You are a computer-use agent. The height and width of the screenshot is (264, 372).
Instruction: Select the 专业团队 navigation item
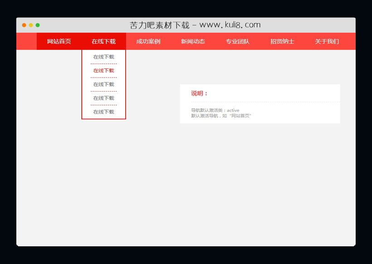(x=236, y=41)
